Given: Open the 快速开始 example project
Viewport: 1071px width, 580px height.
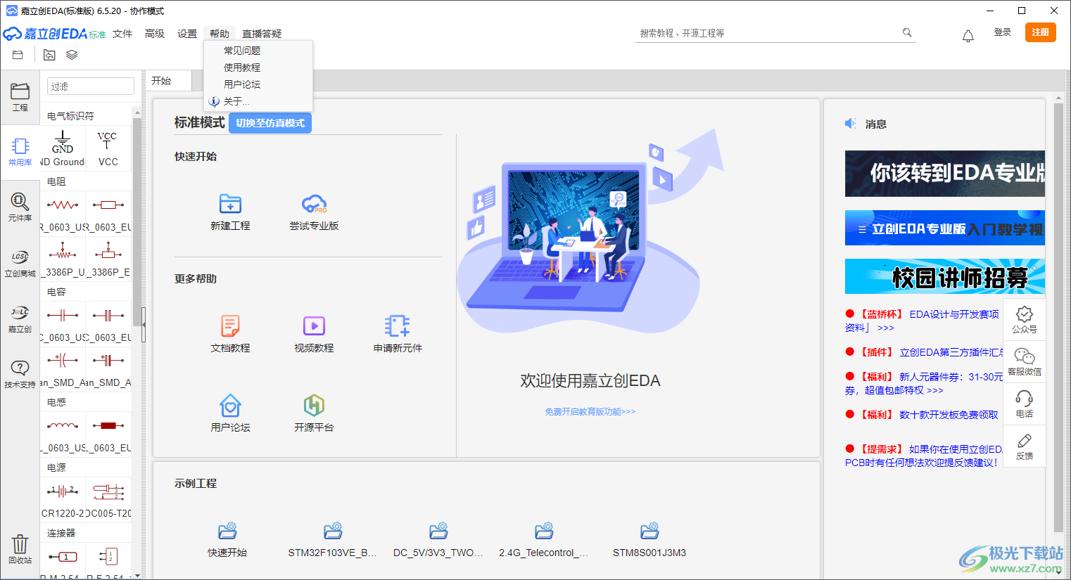Looking at the screenshot, I should [x=227, y=539].
